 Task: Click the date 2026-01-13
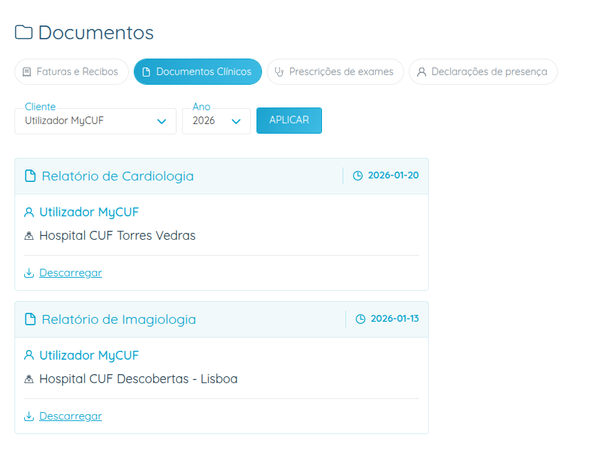tap(395, 318)
